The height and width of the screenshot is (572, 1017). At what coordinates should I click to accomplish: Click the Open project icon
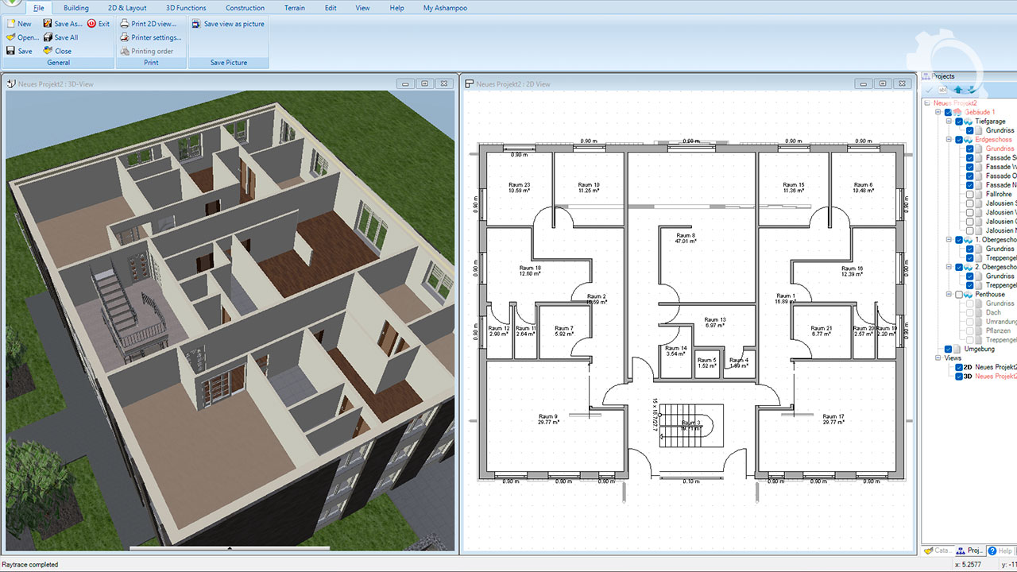click(10, 37)
